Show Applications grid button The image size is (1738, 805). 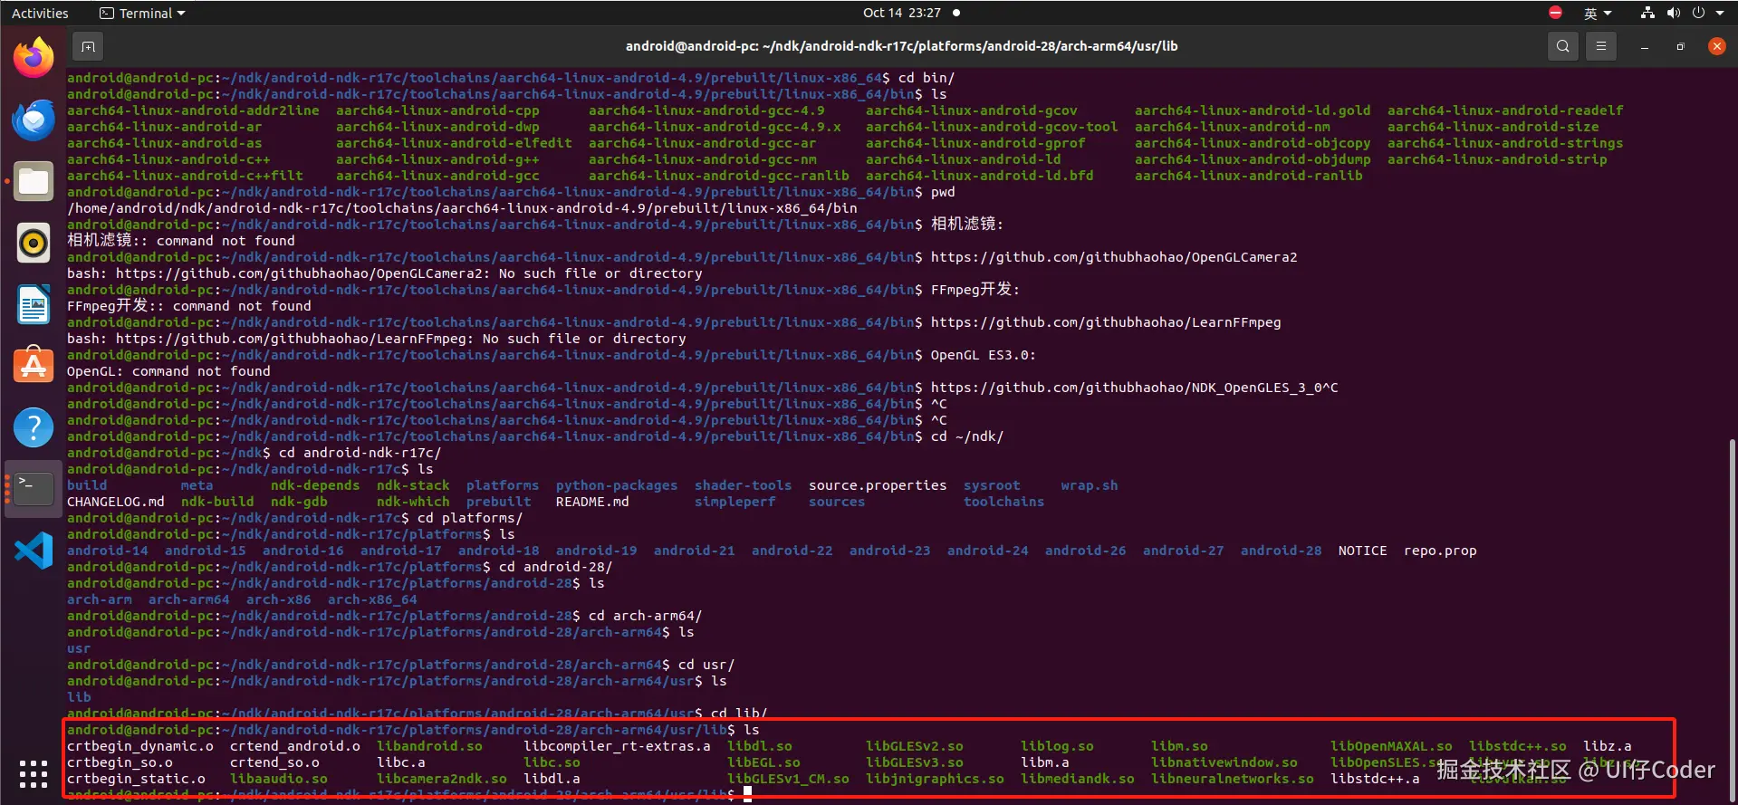coord(34,774)
